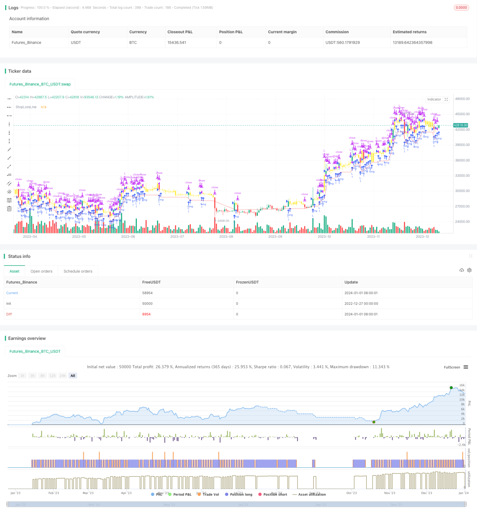Open the earnings chart hamburger menu

[x=466, y=367]
